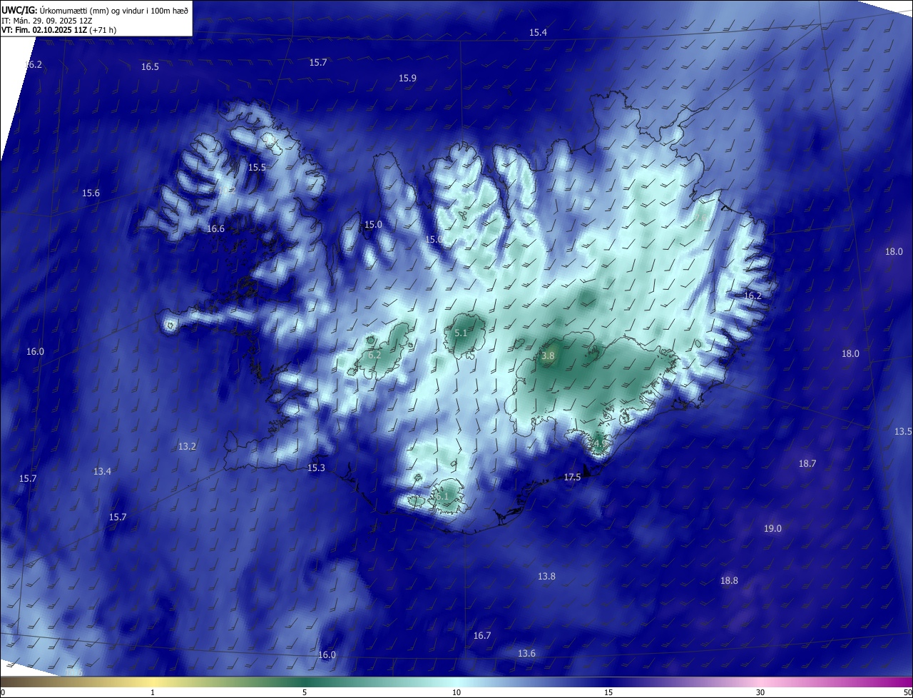Click the map value 15.9
The height and width of the screenshot is (698, 913).
(x=407, y=79)
